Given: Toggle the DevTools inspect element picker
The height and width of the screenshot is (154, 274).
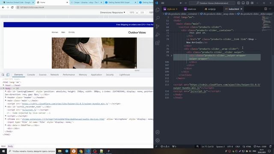Looking at the screenshot, I should click(x=3, y=75).
